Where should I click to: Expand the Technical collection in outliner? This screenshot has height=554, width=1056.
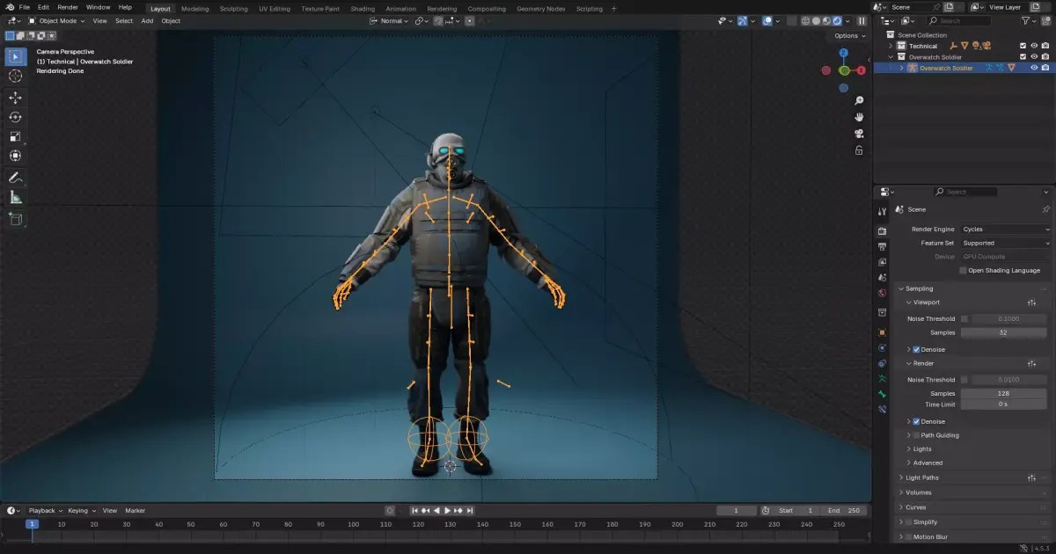891,46
